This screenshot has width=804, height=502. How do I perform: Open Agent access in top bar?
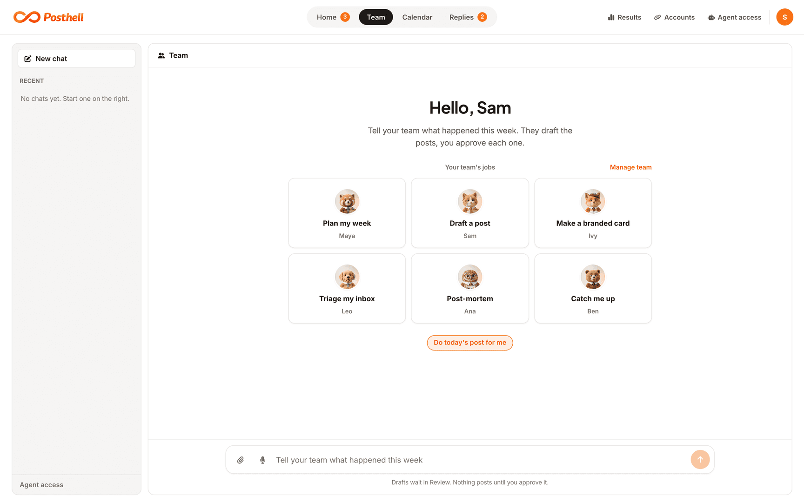(734, 17)
